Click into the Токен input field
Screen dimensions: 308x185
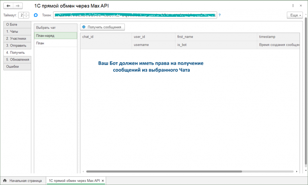click(x=135, y=15)
